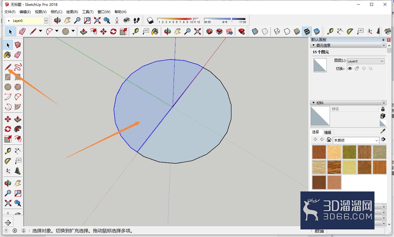Click the olive-green wood material swatch
Viewport: 394px width, 237px height.
(349, 152)
